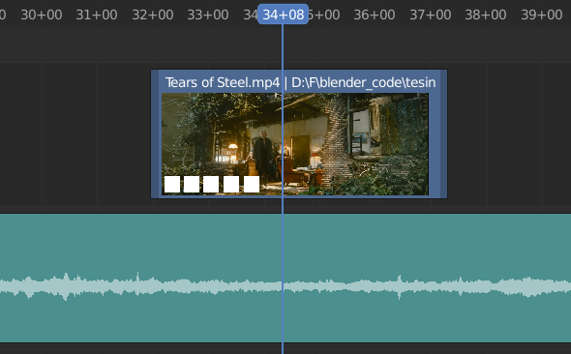Set playhead to 32+00 on ruler

click(153, 15)
